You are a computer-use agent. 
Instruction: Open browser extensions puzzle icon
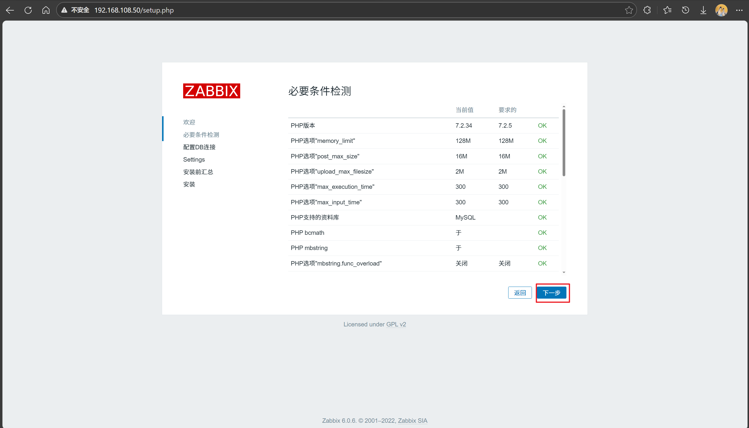point(647,10)
